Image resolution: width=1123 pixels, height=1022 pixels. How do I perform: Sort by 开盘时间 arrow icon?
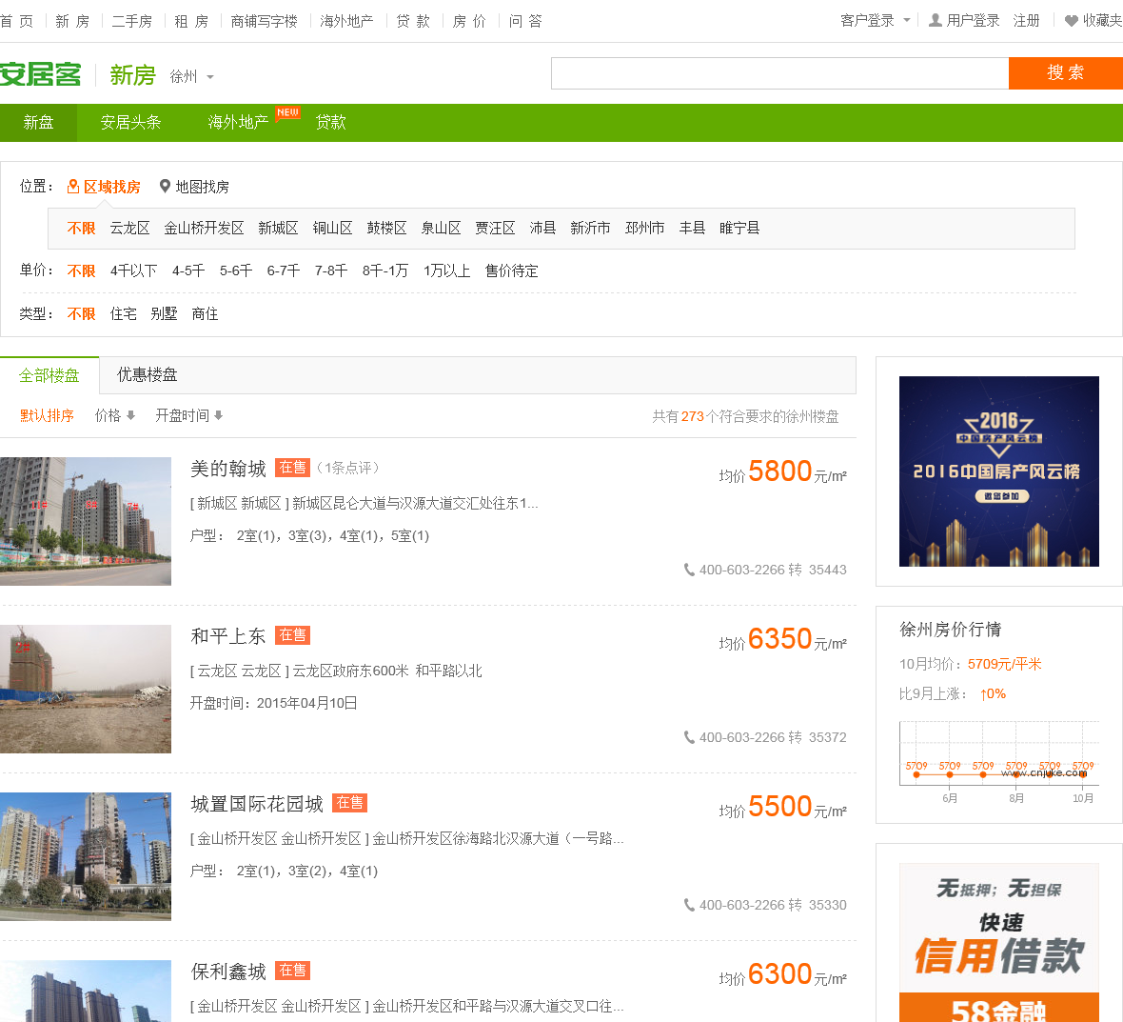coord(219,415)
